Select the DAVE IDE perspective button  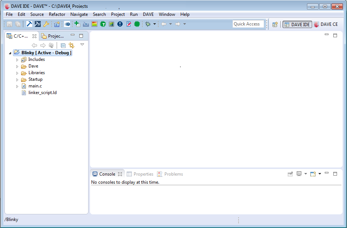click(x=297, y=24)
